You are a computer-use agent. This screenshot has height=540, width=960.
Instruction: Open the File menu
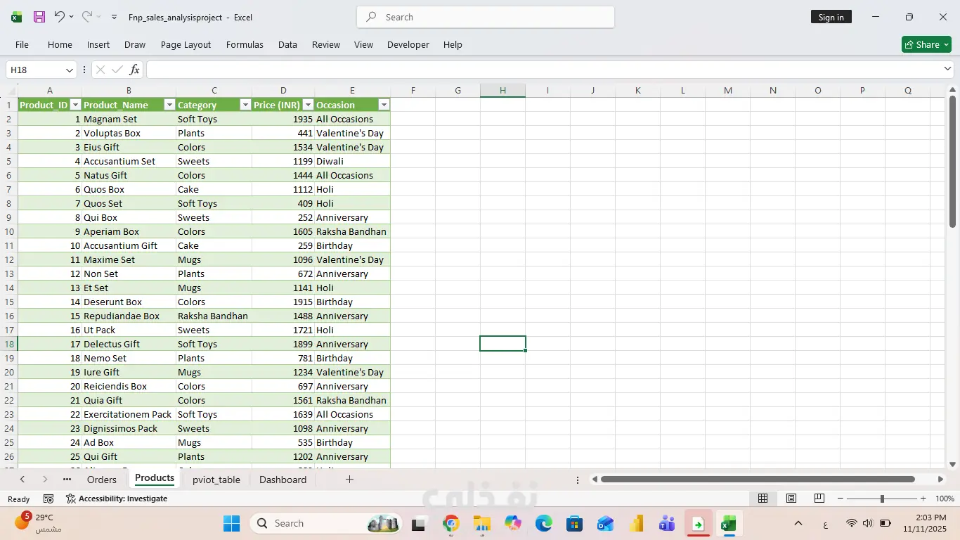click(x=22, y=44)
